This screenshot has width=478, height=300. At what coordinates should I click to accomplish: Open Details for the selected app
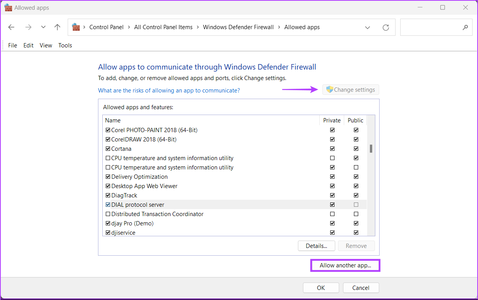click(x=316, y=246)
